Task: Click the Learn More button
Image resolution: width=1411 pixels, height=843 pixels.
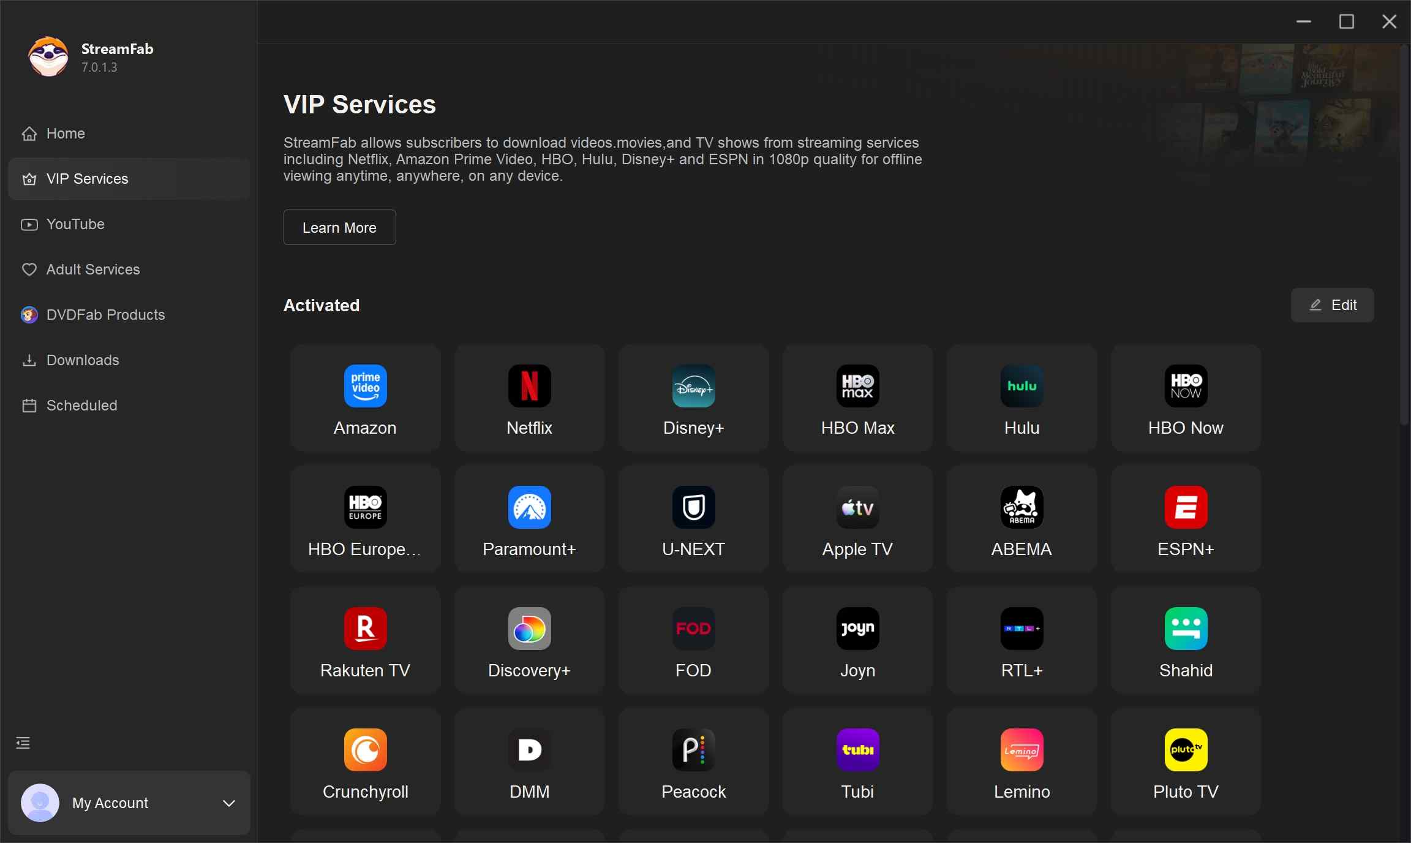Action: (339, 228)
